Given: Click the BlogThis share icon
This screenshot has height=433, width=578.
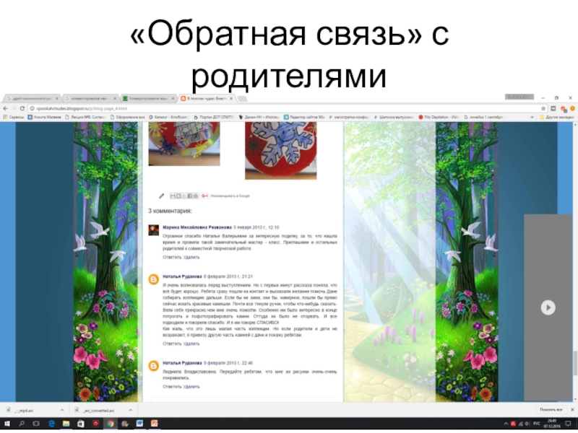Looking at the screenshot, I should pos(178,196).
